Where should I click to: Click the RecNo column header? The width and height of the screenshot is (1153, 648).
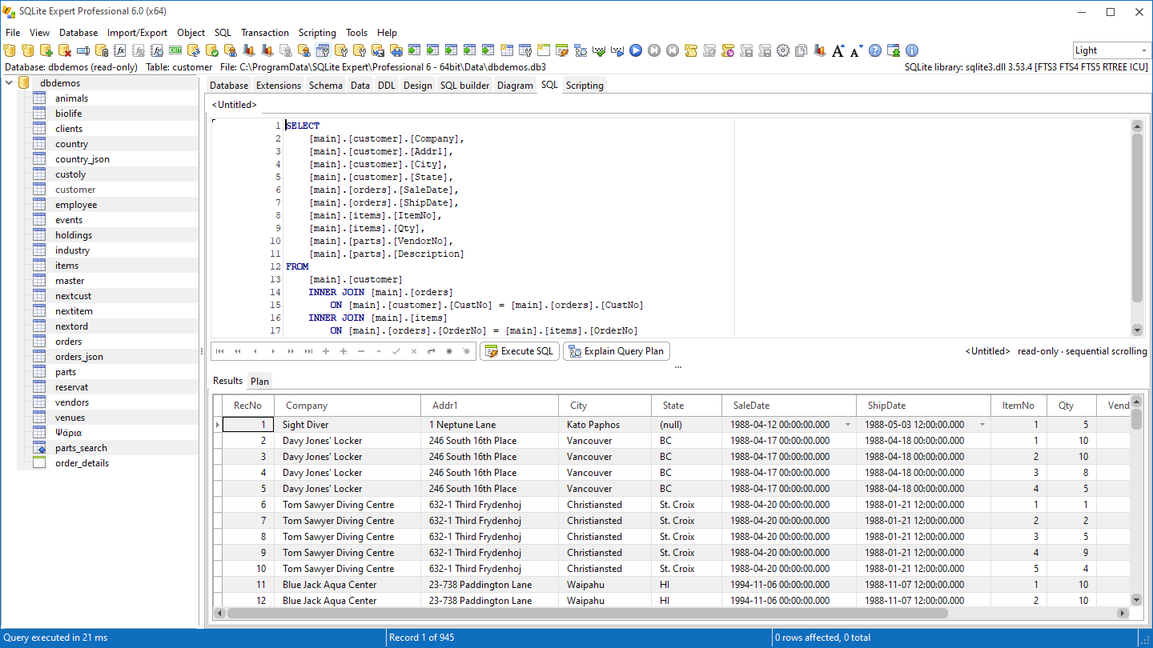[247, 406]
